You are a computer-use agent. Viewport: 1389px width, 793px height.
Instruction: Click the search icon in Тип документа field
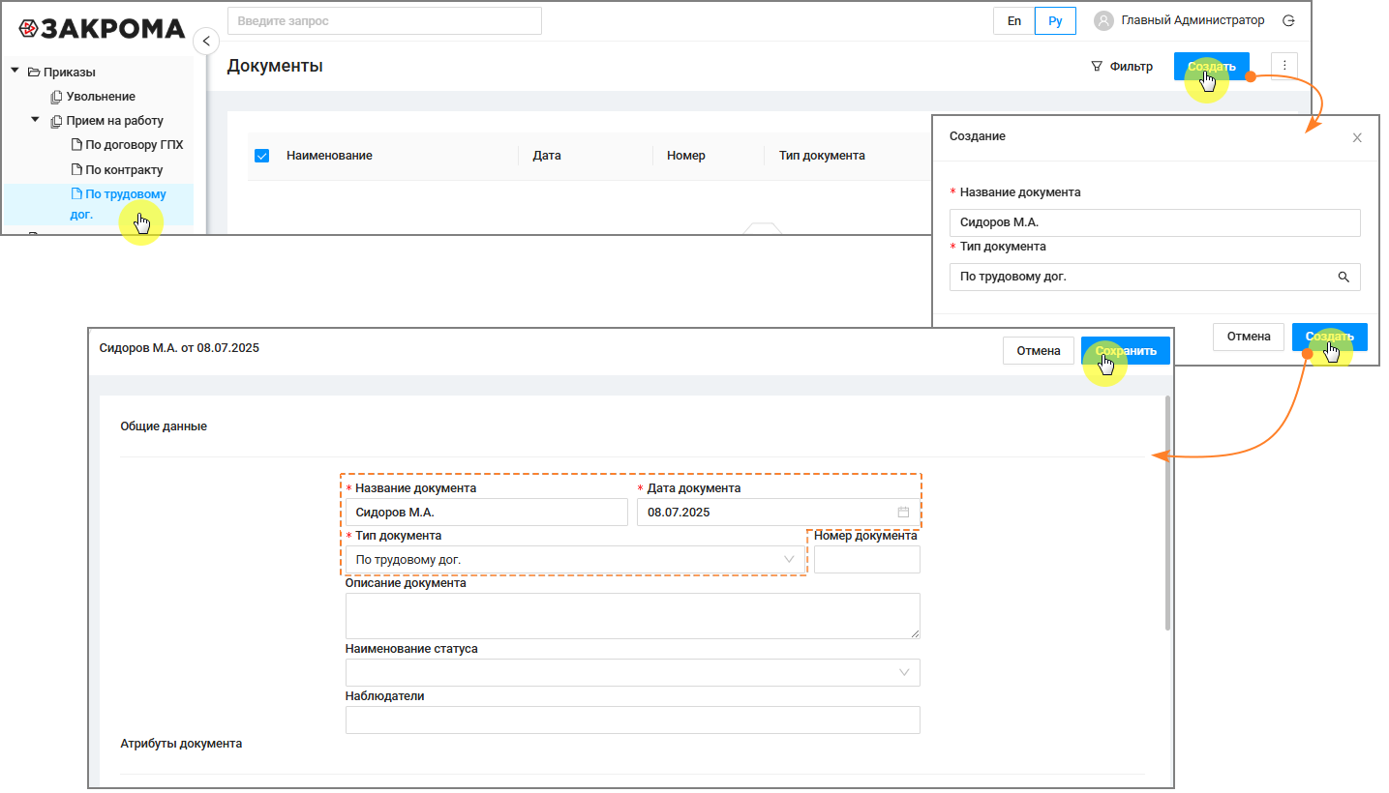[x=1344, y=277]
